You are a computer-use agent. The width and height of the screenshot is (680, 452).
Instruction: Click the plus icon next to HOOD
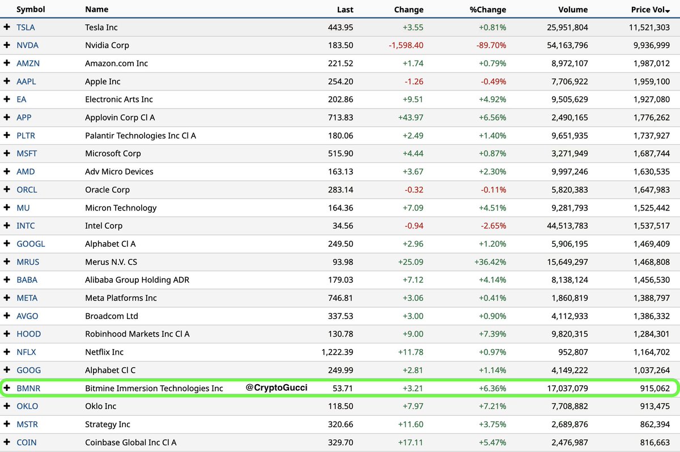point(7,334)
